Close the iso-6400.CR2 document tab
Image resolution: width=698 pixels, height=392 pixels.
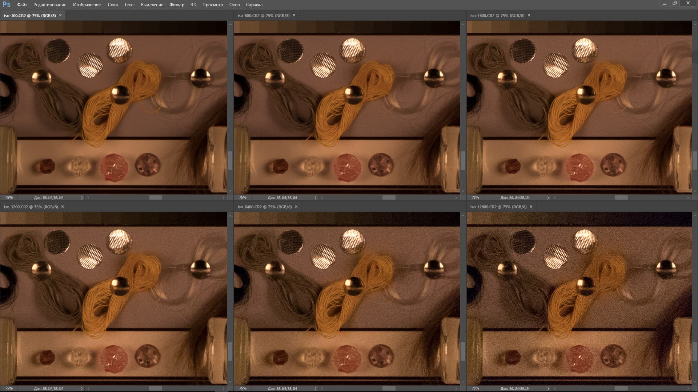pos(296,207)
